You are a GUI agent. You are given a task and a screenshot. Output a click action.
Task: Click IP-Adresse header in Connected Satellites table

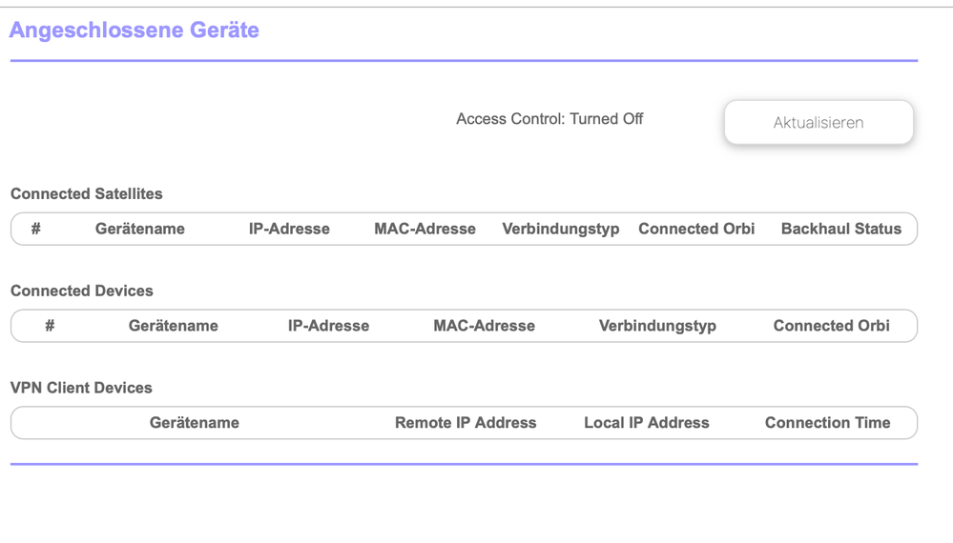coord(289,229)
